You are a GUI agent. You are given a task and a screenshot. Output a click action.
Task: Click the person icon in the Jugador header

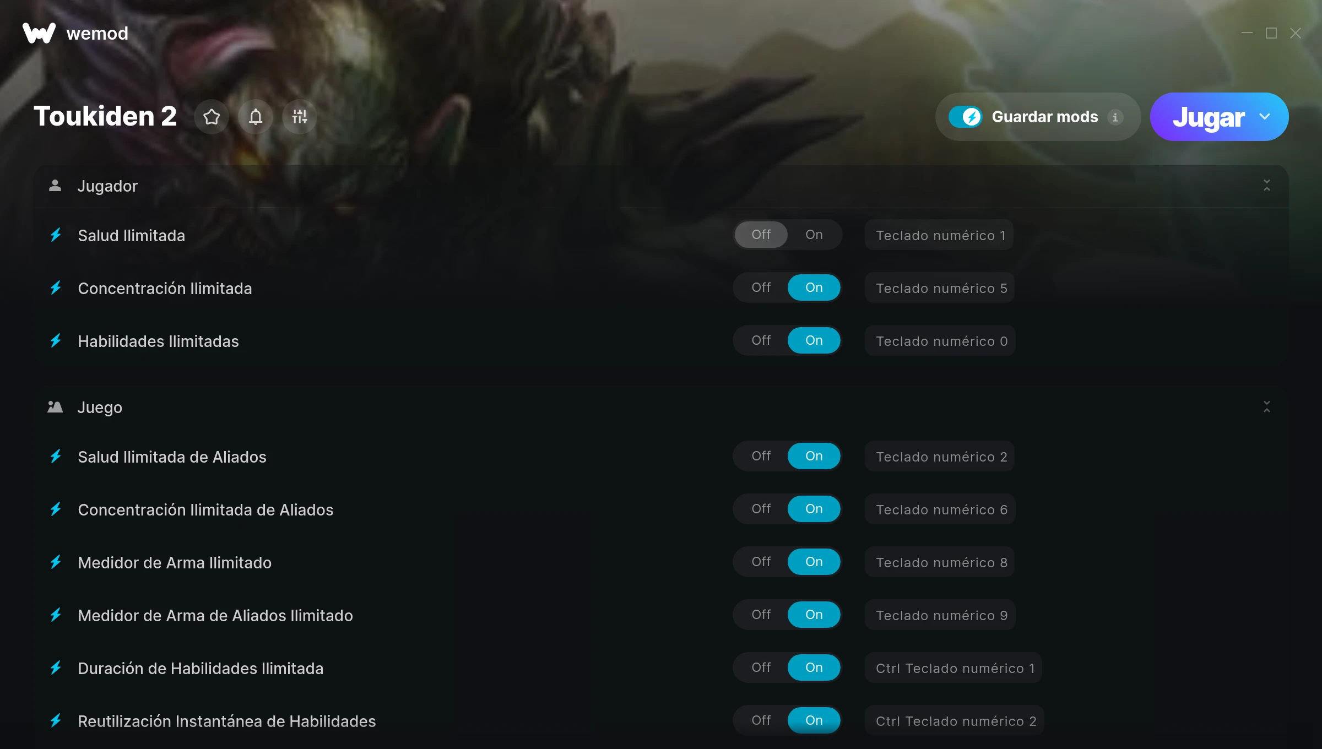[55, 186]
